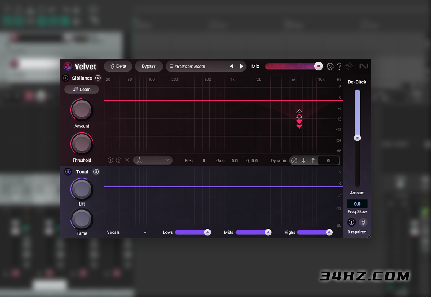Start Learn for sibilance detection

coord(82,89)
